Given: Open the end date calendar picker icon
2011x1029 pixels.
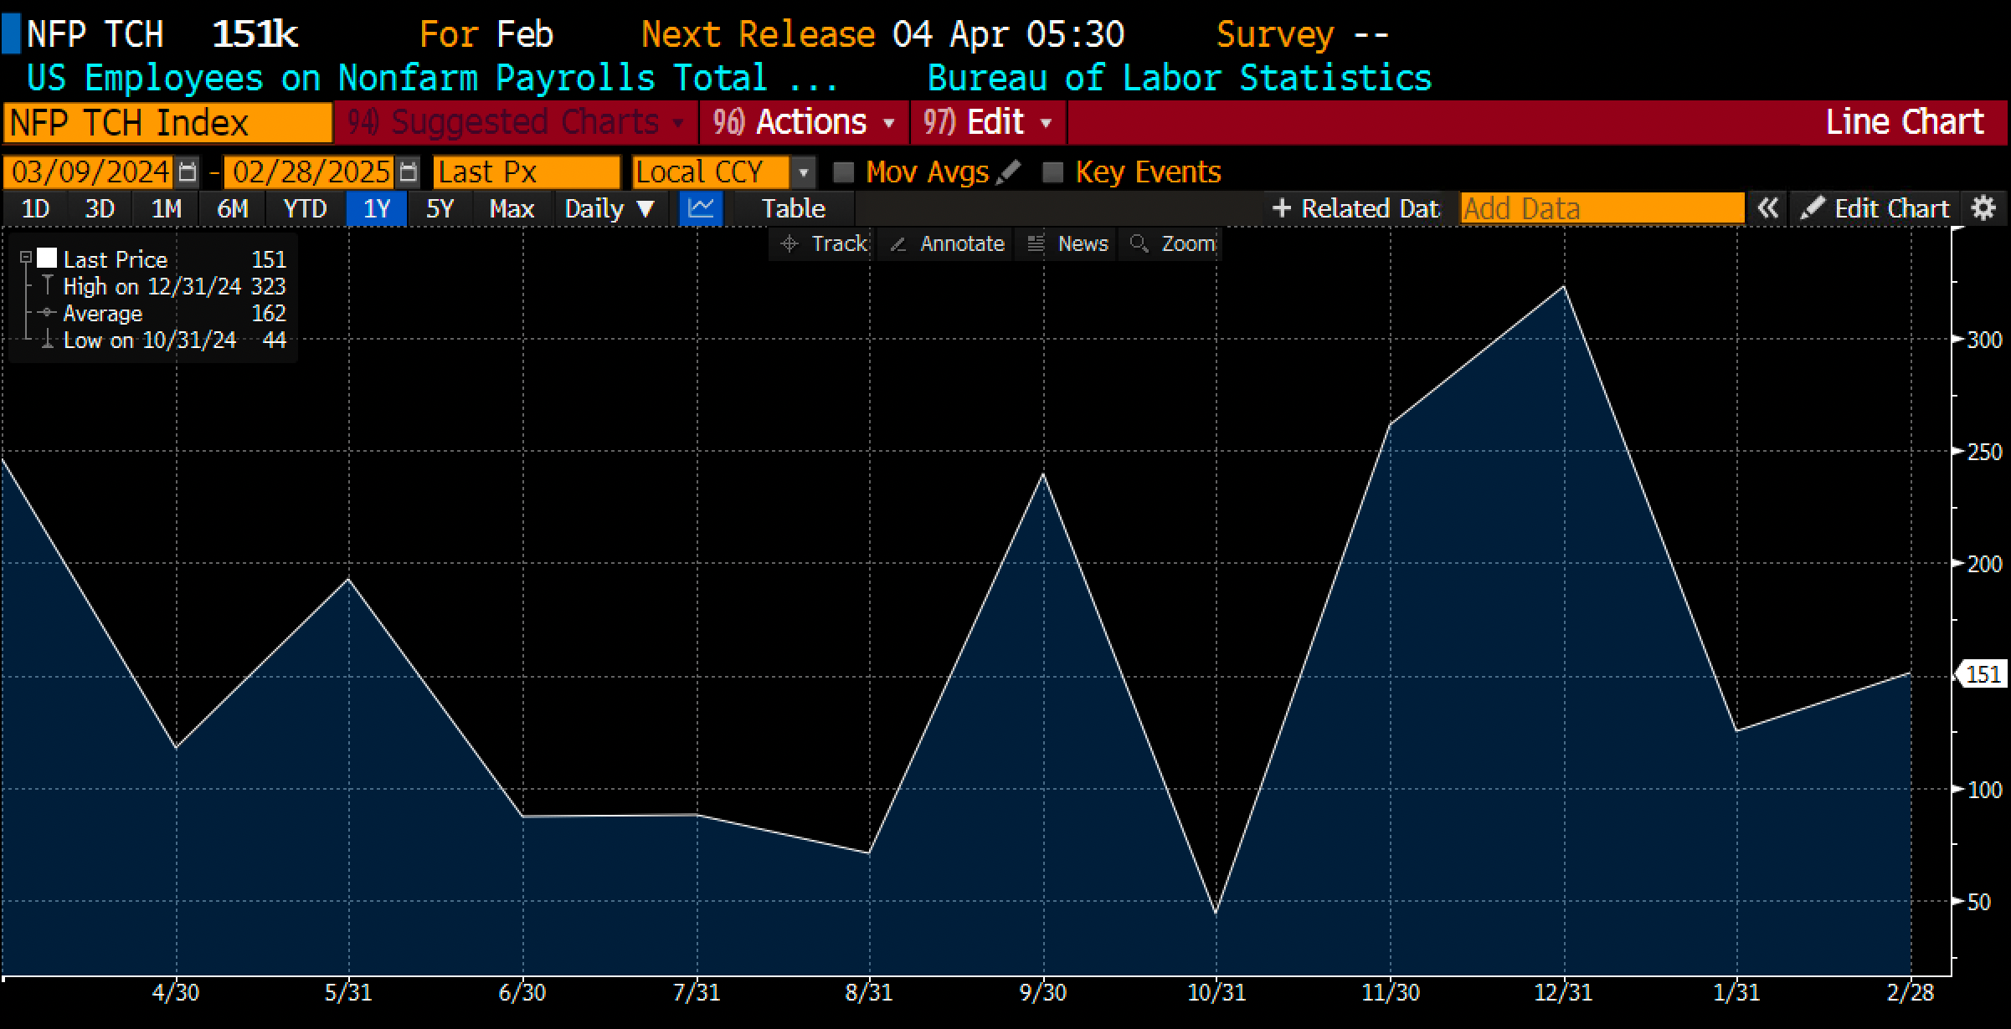Looking at the screenshot, I should (408, 172).
